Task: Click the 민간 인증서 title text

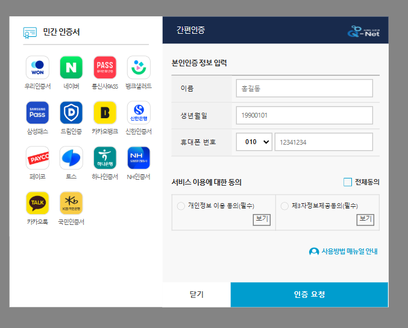Action: click(x=61, y=32)
